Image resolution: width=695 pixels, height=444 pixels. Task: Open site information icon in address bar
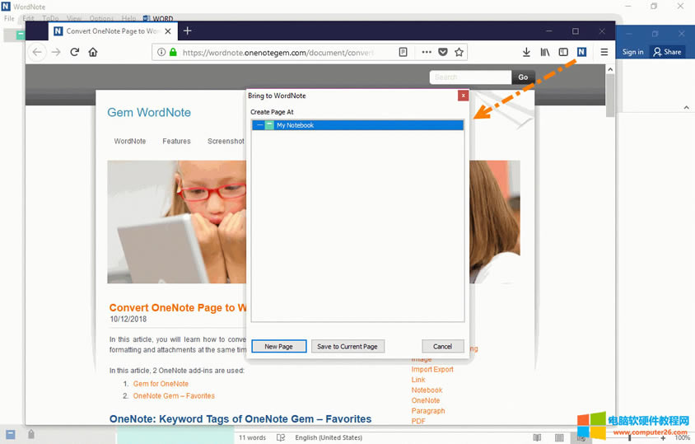click(x=161, y=53)
